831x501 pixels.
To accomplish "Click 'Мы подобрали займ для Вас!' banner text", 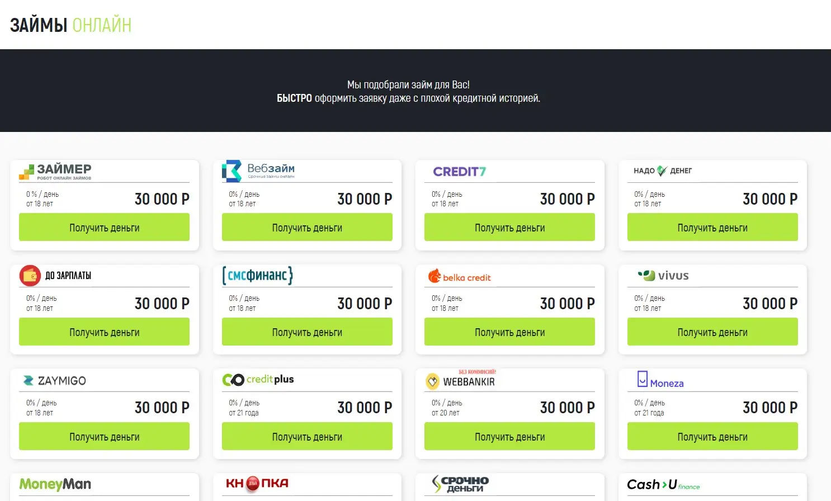I will (x=408, y=85).
